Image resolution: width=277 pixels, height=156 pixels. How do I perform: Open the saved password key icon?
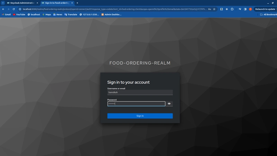[x=209, y=9]
